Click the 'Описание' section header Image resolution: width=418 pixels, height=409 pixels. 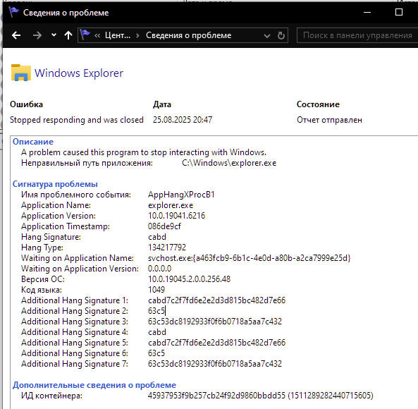[33, 142]
